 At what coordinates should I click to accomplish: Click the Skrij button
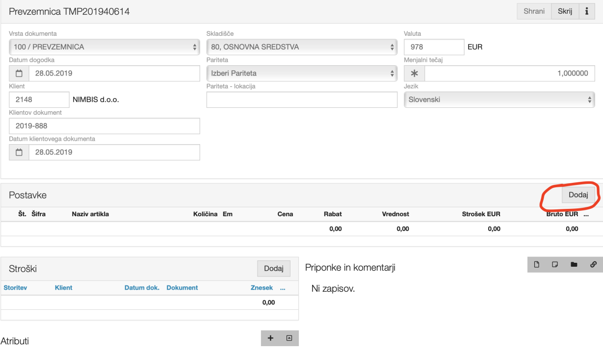(565, 11)
